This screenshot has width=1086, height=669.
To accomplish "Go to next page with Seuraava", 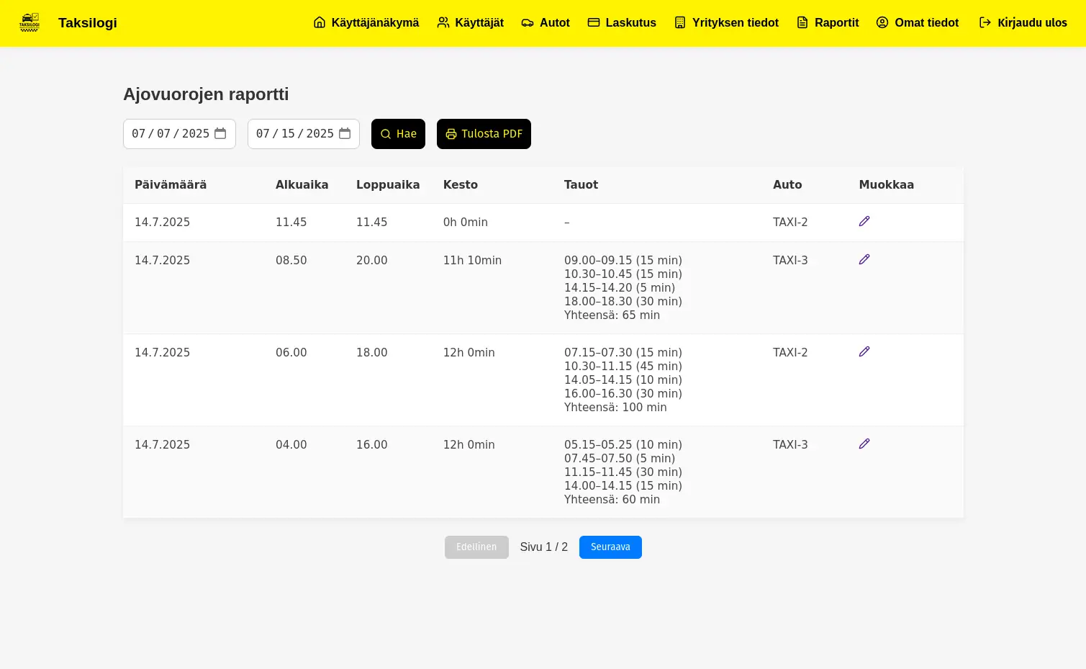I will [610, 547].
